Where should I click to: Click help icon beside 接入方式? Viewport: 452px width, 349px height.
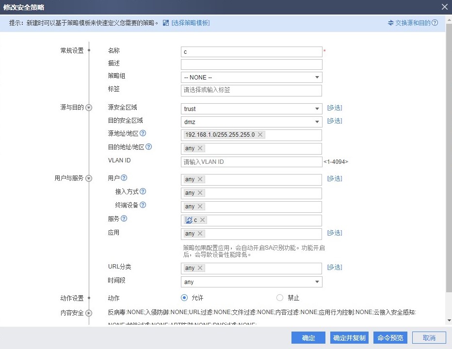[143, 191]
